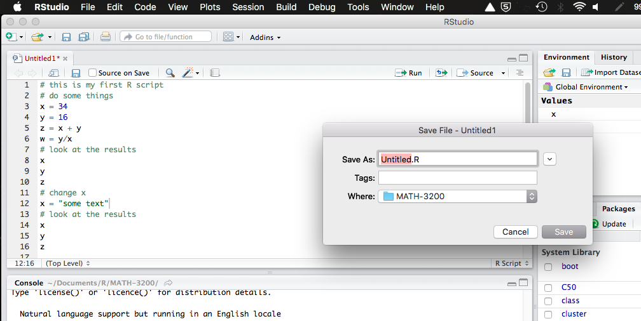
Task: Click the New File icon in main toolbar
Action: coord(11,37)
